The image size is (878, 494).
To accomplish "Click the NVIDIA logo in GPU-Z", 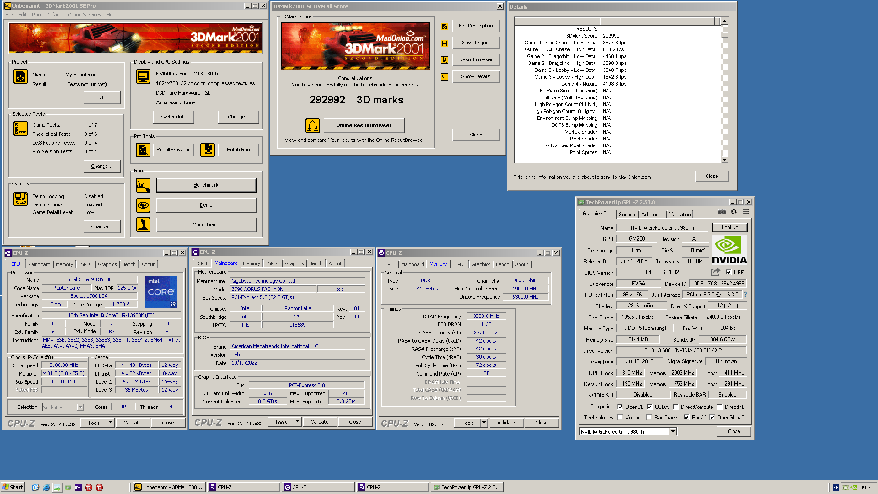I will (730, 250).
